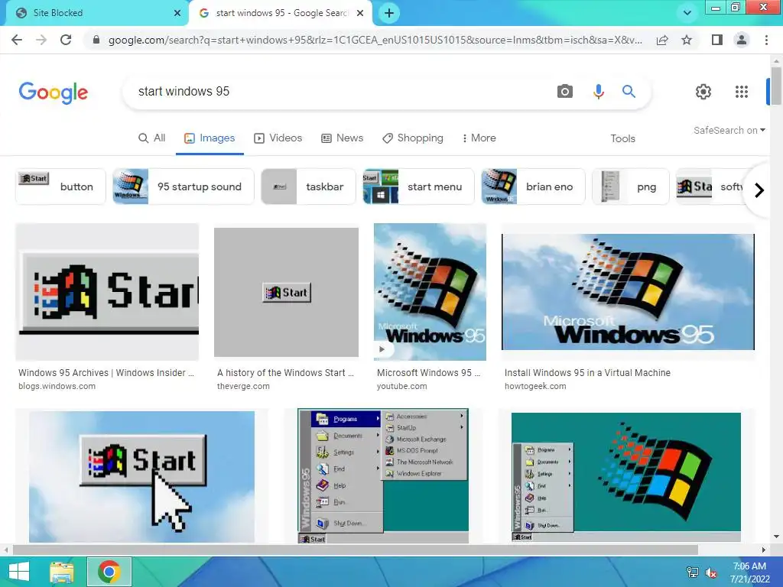
Task: Click the 'Microsoft Windows 95' youtube.com title
Action: tap(428, 373)
